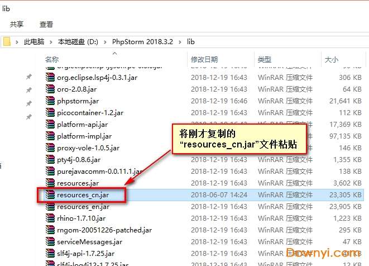Click the 1,223 KB size of rhino-1.7.10.jar

(347, 218)
